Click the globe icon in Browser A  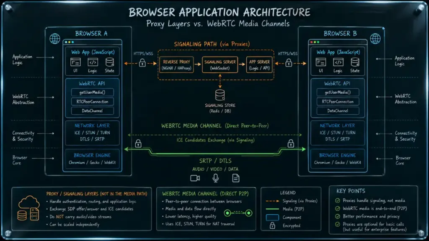pyautogui.click(x=55, y=38)
